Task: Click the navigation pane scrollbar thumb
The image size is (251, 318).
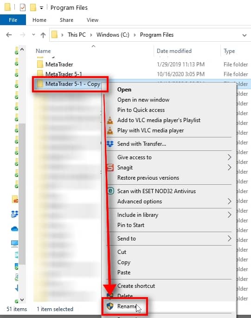Action: tap(22, 194)
